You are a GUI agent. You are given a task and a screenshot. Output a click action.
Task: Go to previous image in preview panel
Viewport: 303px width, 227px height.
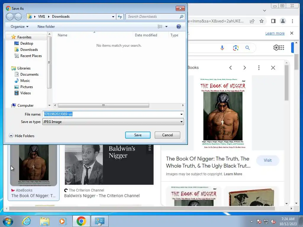point(230,68)
